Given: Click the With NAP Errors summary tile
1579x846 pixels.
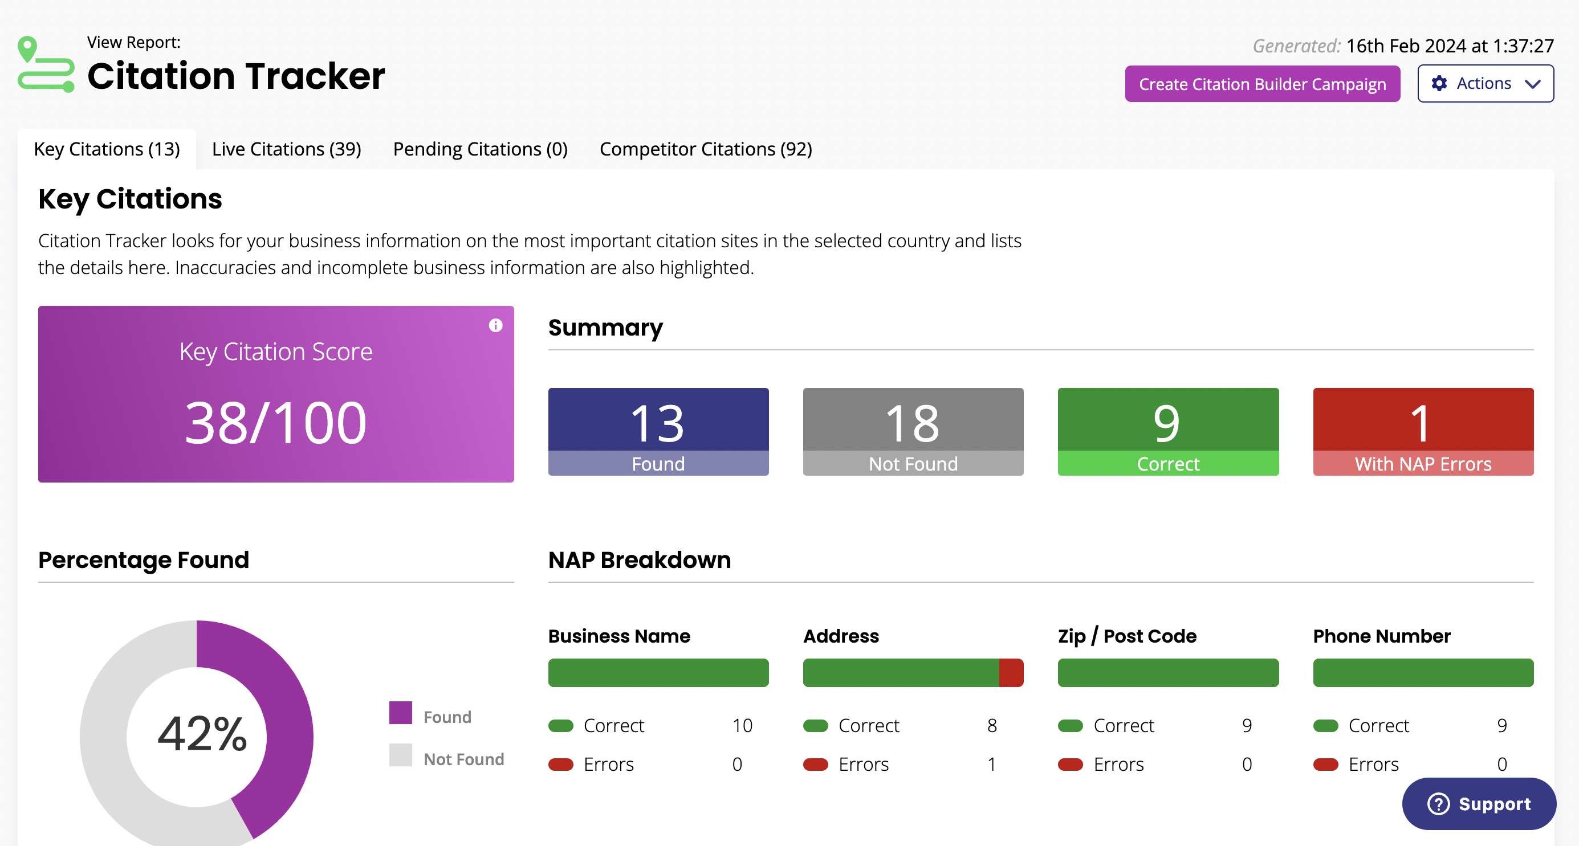Looking at the screenshot, I should point(1423,431).
